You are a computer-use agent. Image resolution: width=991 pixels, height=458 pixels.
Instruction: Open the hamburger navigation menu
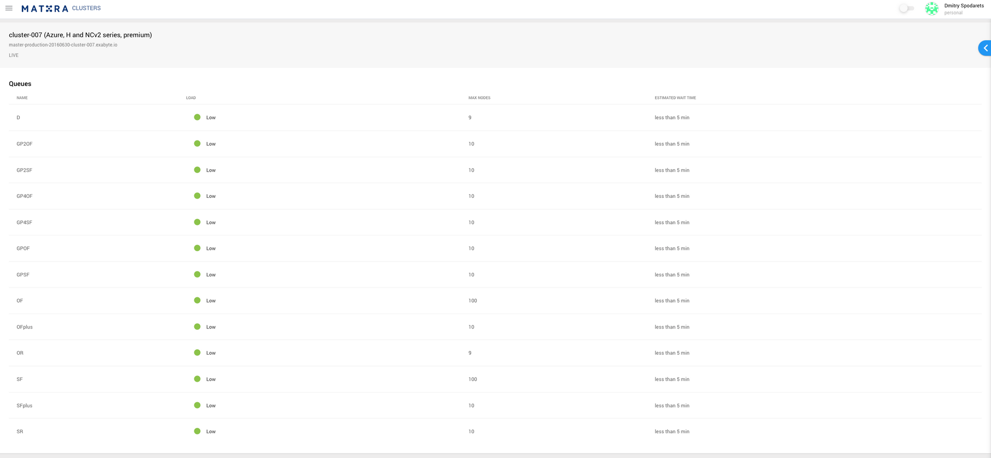(9, 8)
